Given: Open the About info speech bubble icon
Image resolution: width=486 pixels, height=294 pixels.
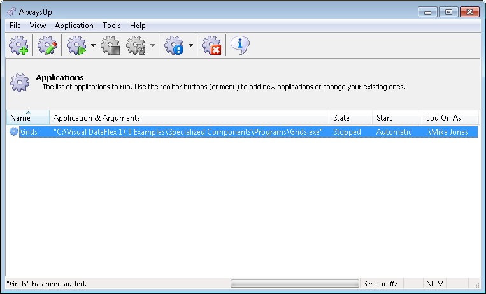Looking at the screenshot, I should click(x=240, y=45).
